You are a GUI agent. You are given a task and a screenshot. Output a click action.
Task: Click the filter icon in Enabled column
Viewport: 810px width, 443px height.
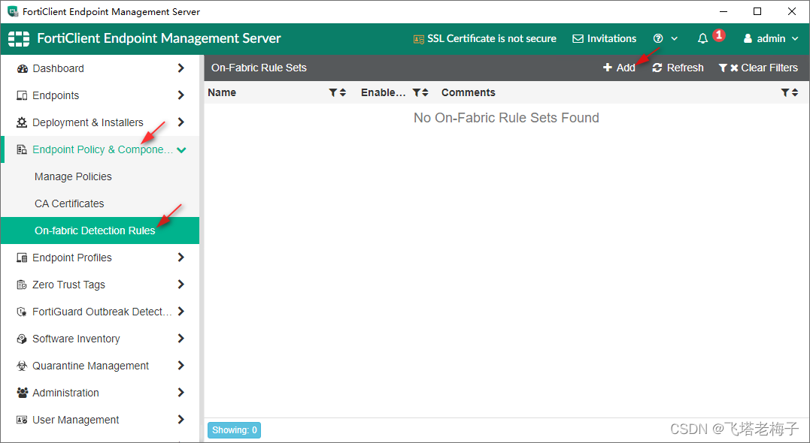click(417, 92)
